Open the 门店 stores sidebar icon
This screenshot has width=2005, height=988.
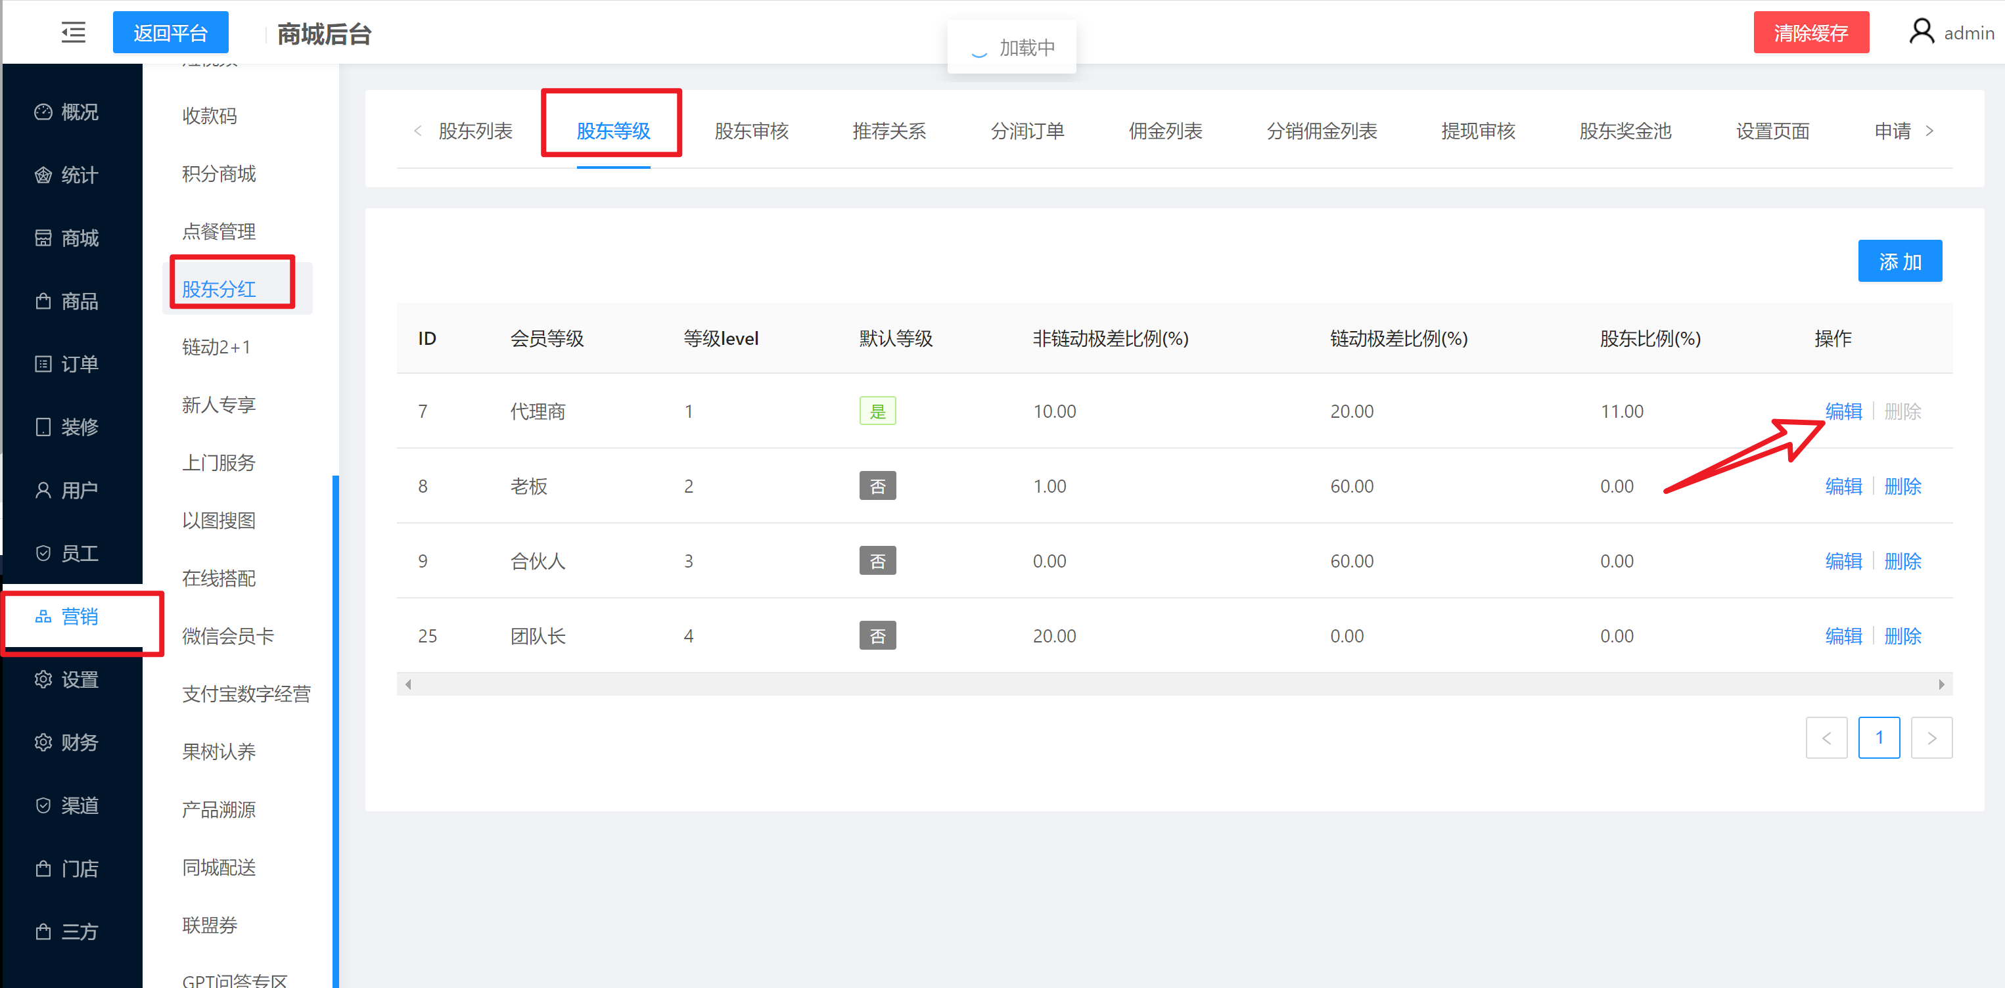tap(43, 868)
